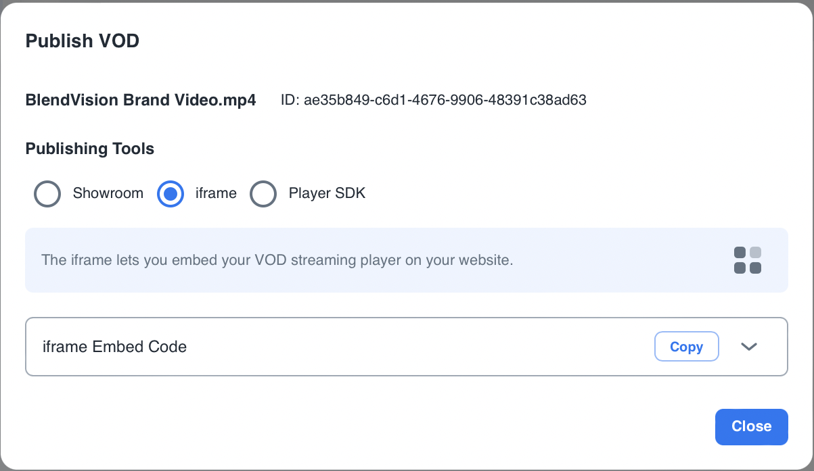Click the lighter top-right square of grid icon
The image size is (814, 471).
coord(755,253)
